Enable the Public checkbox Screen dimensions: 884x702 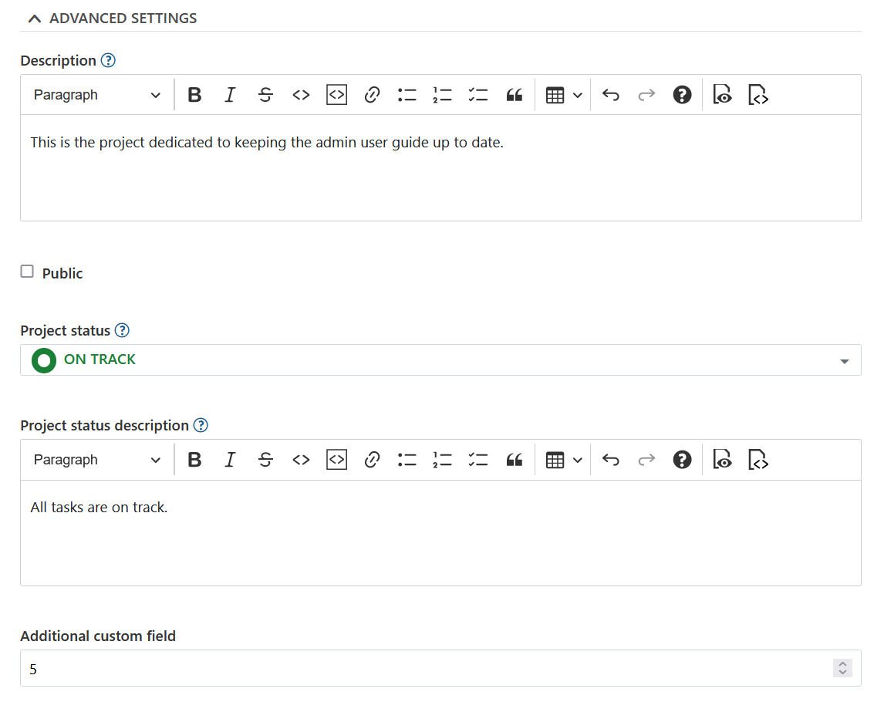28,272
